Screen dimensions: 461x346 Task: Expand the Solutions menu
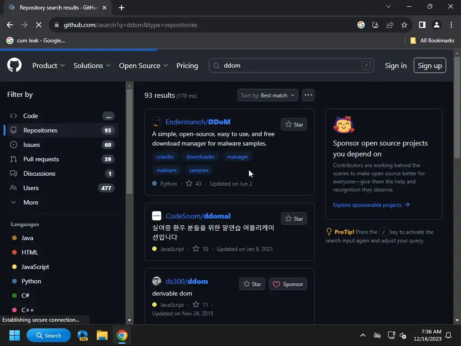pos(92,66)
